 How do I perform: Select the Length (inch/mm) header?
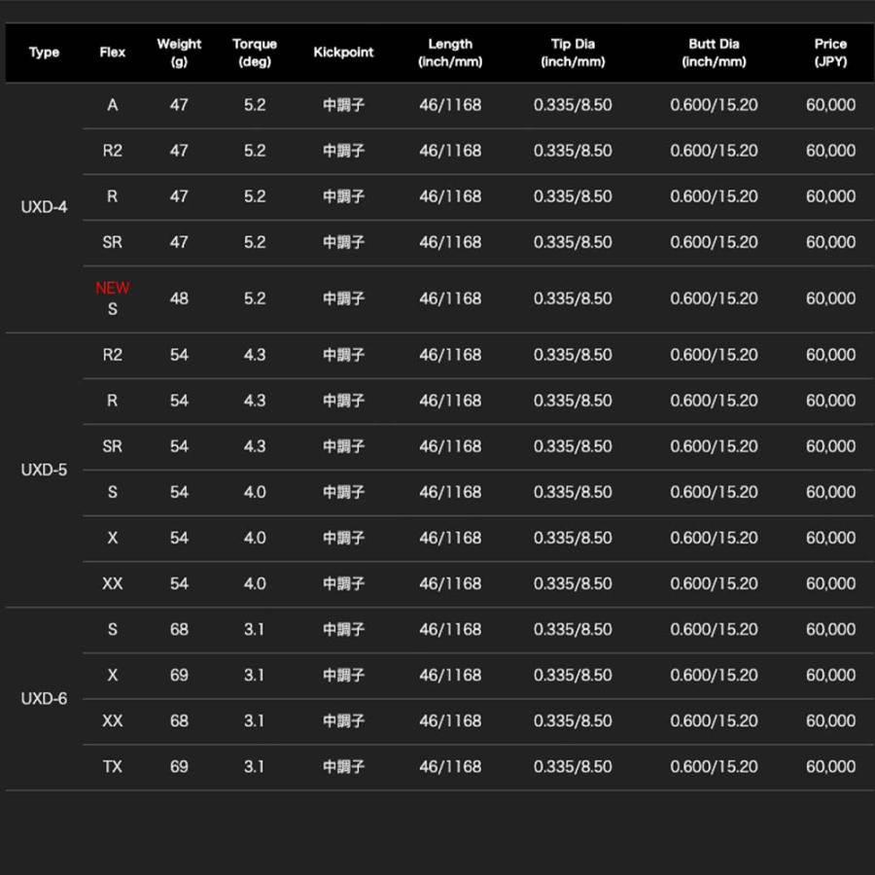450,52
